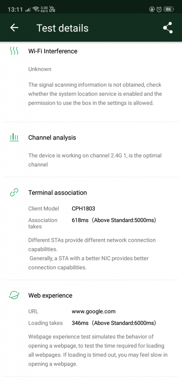Open the Wi-Fi Interference heading

click(53, 51)
